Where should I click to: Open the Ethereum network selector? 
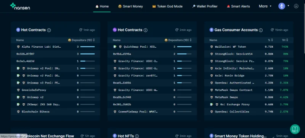tap(284, 6)
